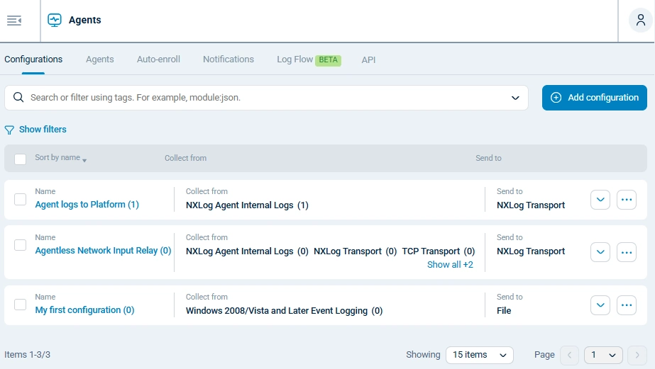Viewport: 655px width, 369px height.
Task: Open more options for My first configuration
Action: [x=626, y=305]
